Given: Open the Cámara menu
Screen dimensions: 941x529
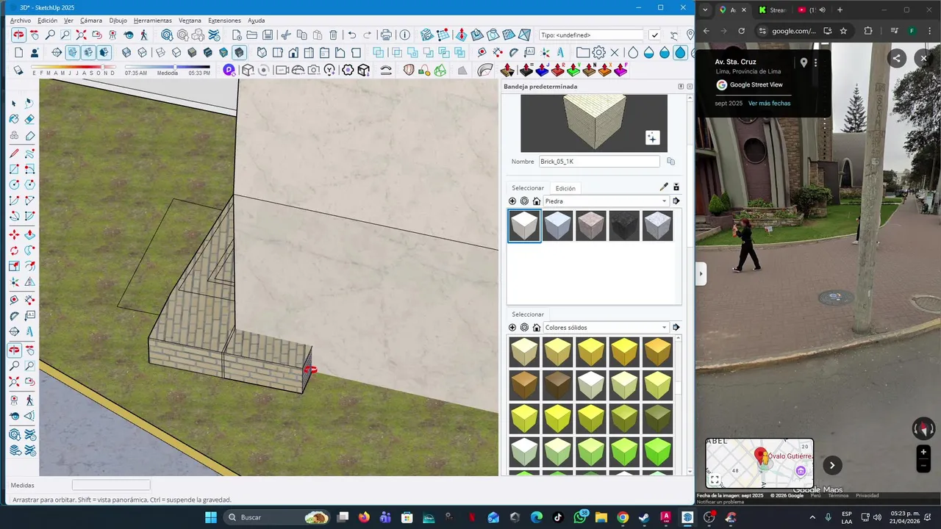Looking at the screenshot, I should click(91, 21).
